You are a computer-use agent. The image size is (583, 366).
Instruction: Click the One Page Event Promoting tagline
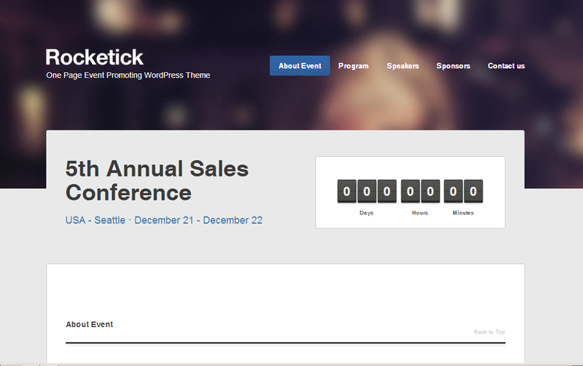coord(128,75)
